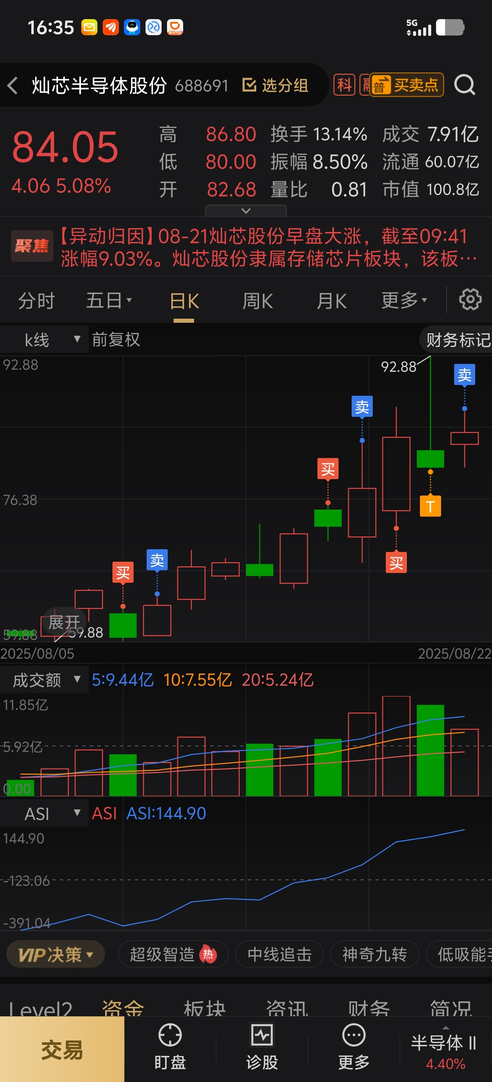
Task: Open the 五日 dropdown
Action: [109, 301]
